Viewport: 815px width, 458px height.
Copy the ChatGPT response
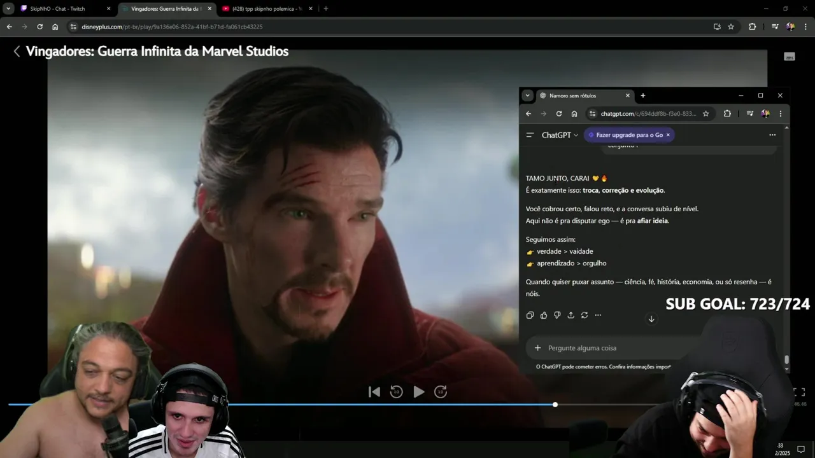(x=530, y=315)
